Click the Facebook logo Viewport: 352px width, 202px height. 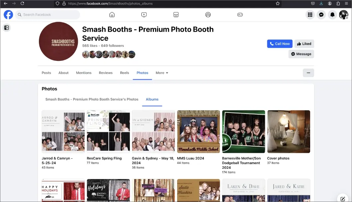click(8, 15)
